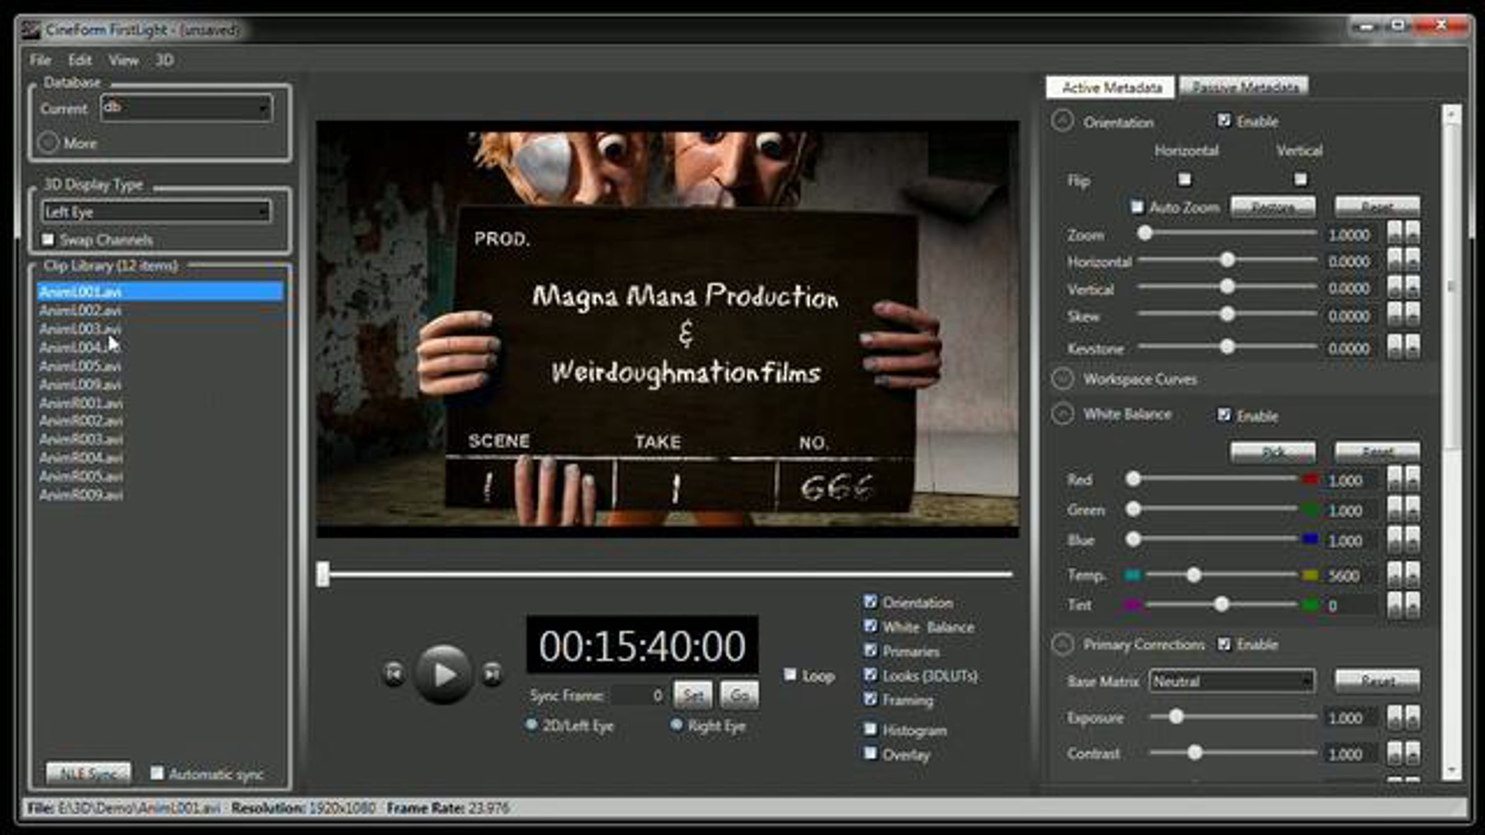1485x835 pixels.
Task: Click the Exposure slider handle
Action: [1176, 716]
